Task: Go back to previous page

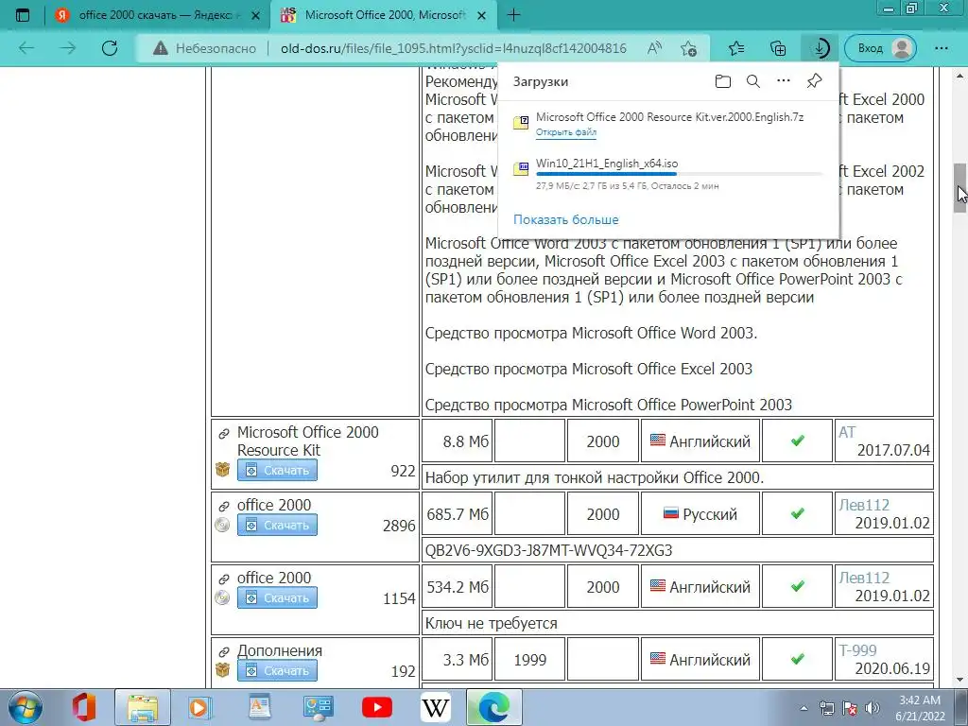Action: click(x=26, y=48)
